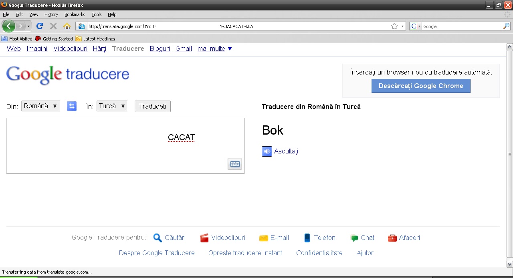Click the blue Telefon phone icon
This screenshot has width=513, height=278.
307,238
